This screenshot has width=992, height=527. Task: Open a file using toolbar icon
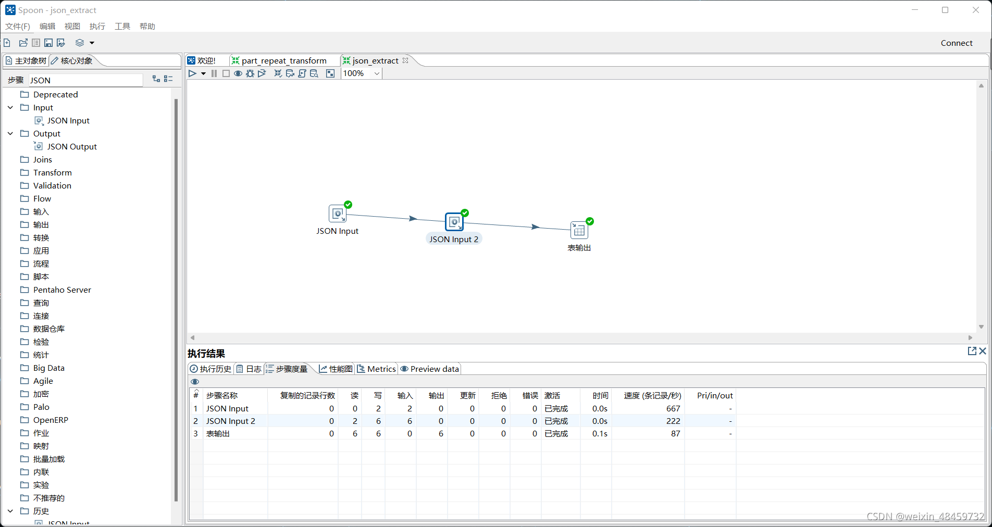23,43
